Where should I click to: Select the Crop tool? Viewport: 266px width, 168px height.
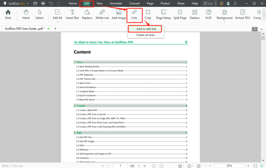(148, 14)
